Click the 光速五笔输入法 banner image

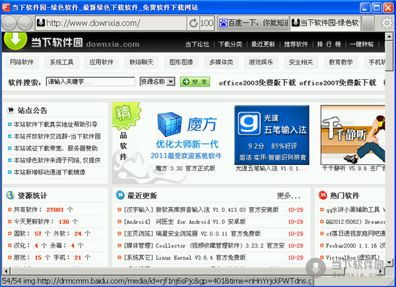[x=271, y=135]
